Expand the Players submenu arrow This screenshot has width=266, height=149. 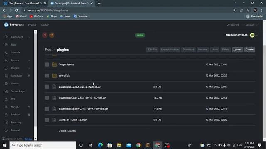29,60
